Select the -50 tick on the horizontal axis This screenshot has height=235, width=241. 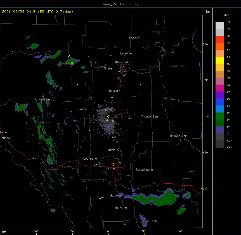(71, 231)
